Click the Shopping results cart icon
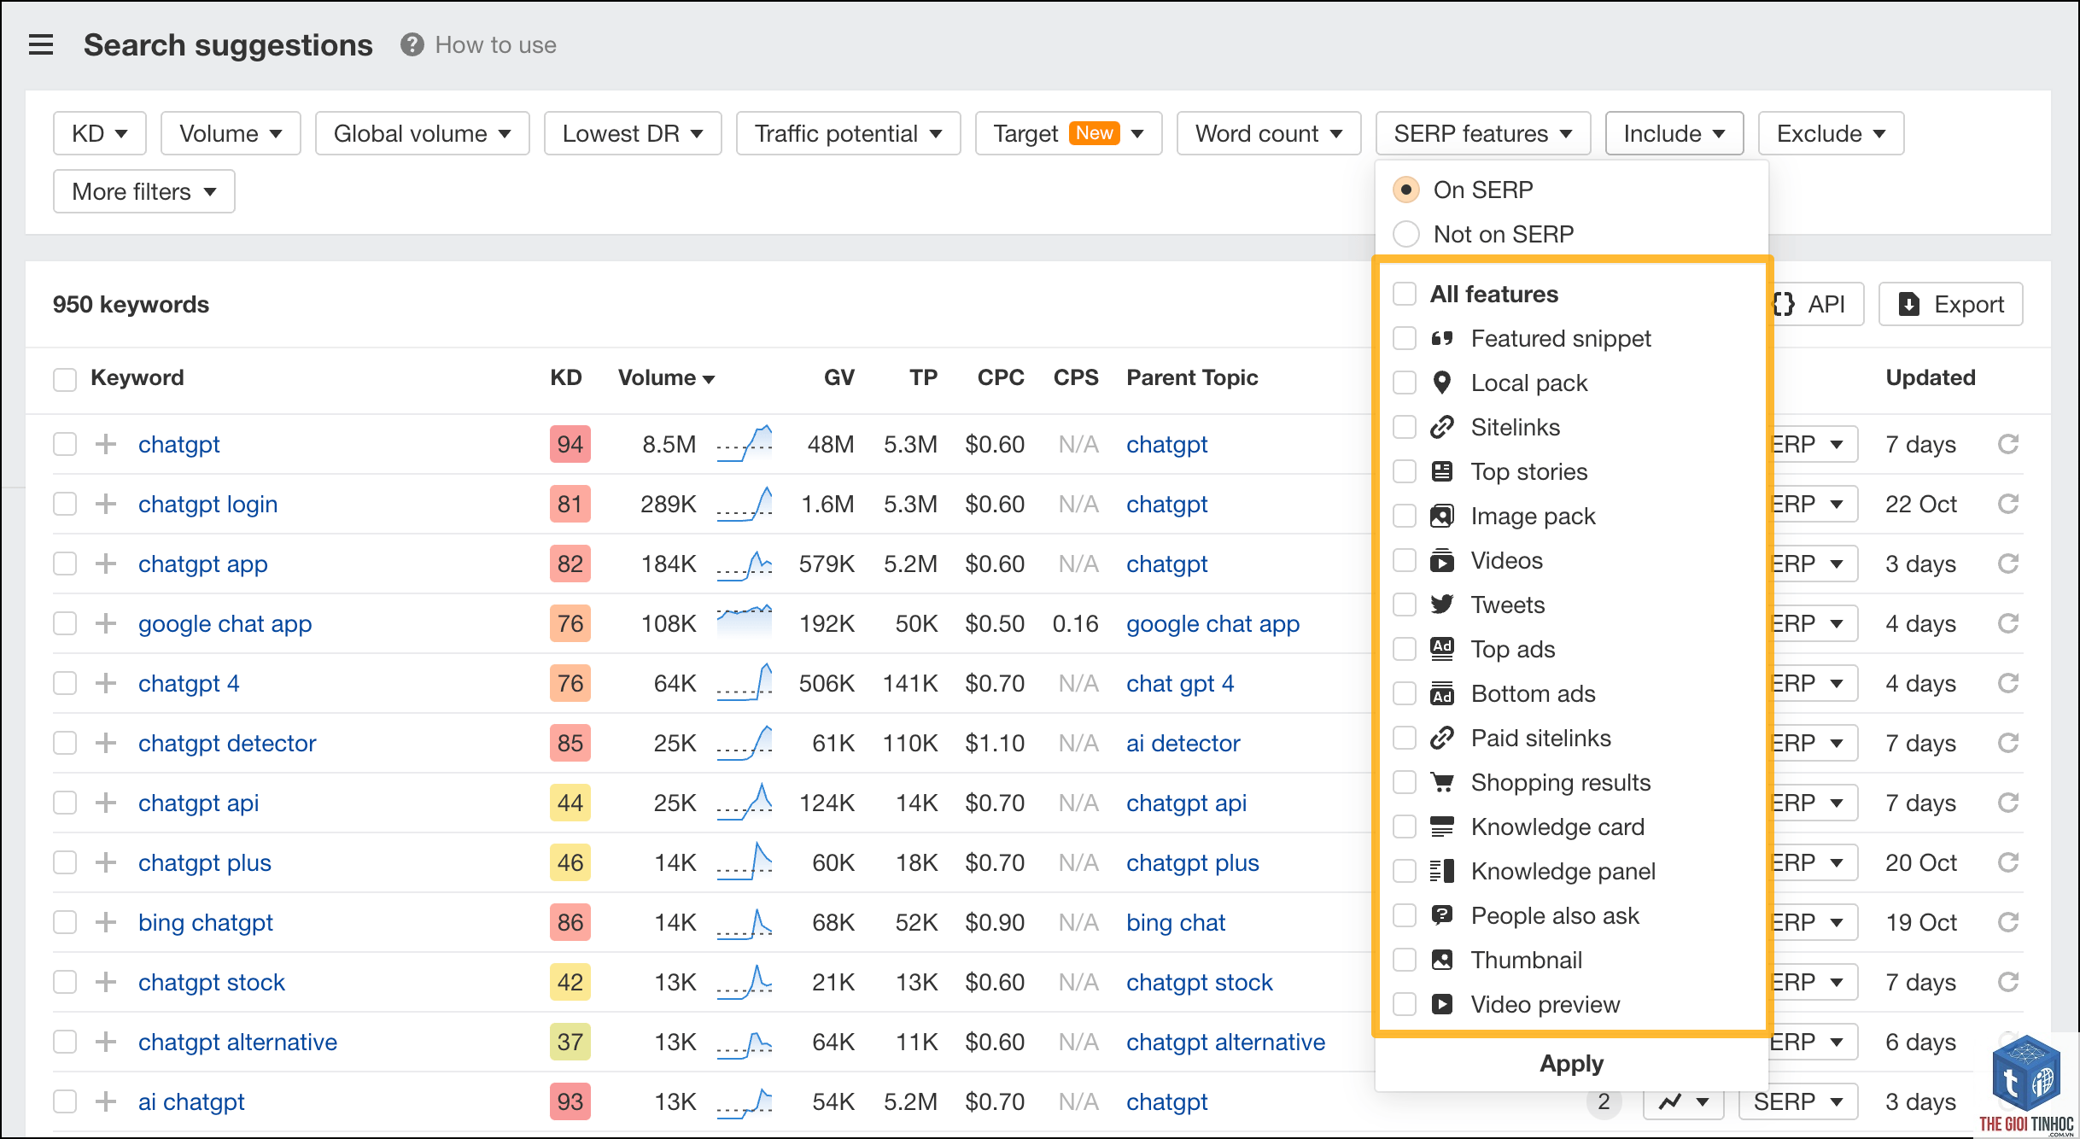Screen dimensions: 2080x1139 1442,782
